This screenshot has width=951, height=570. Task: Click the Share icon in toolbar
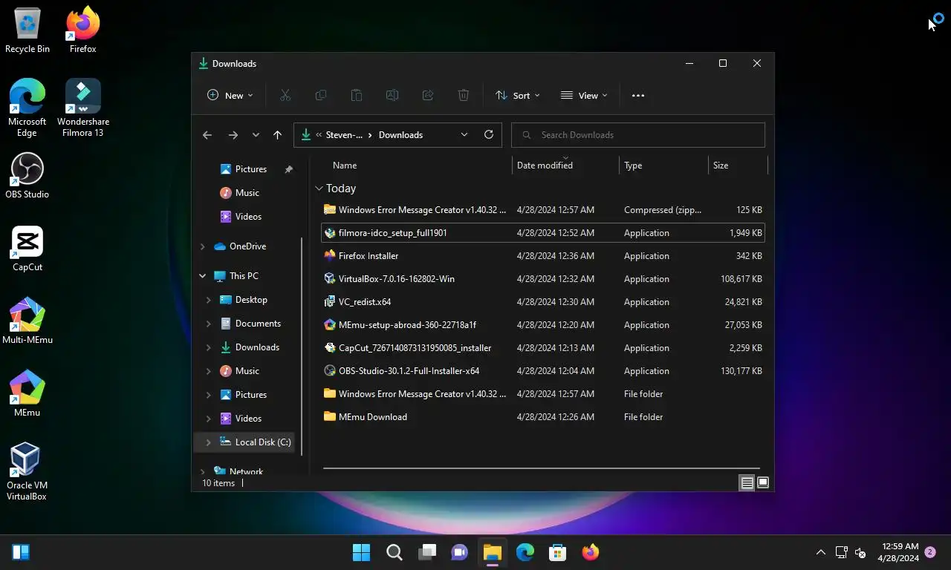tap(428, 95)
